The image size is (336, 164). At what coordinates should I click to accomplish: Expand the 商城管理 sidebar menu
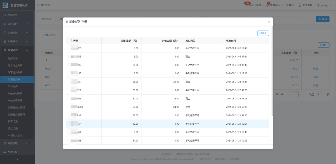pos(17,143)
